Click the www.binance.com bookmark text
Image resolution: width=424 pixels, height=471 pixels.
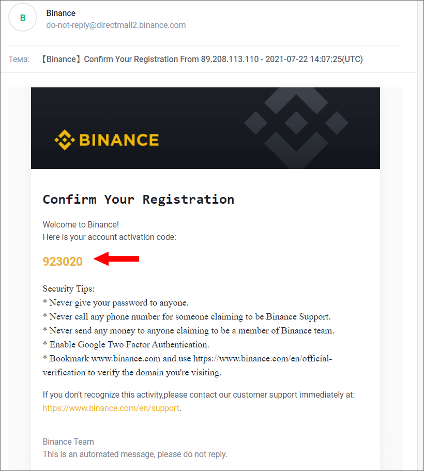tap(126, 358)
